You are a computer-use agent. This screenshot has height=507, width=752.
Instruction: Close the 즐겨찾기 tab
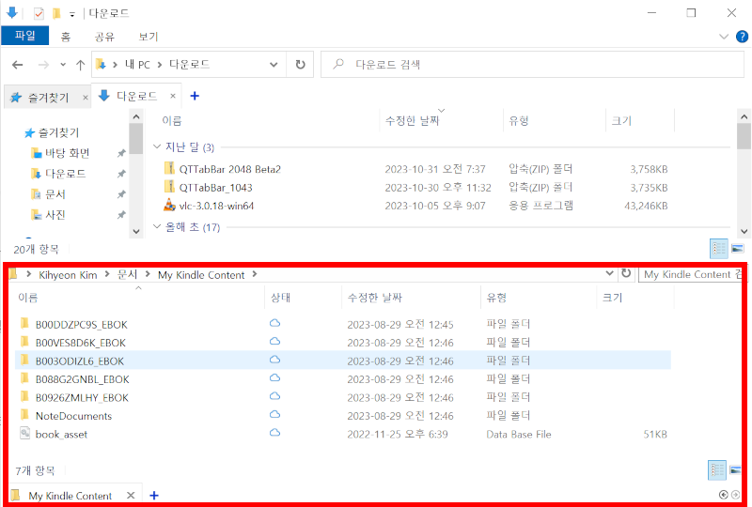coord(85,98)
